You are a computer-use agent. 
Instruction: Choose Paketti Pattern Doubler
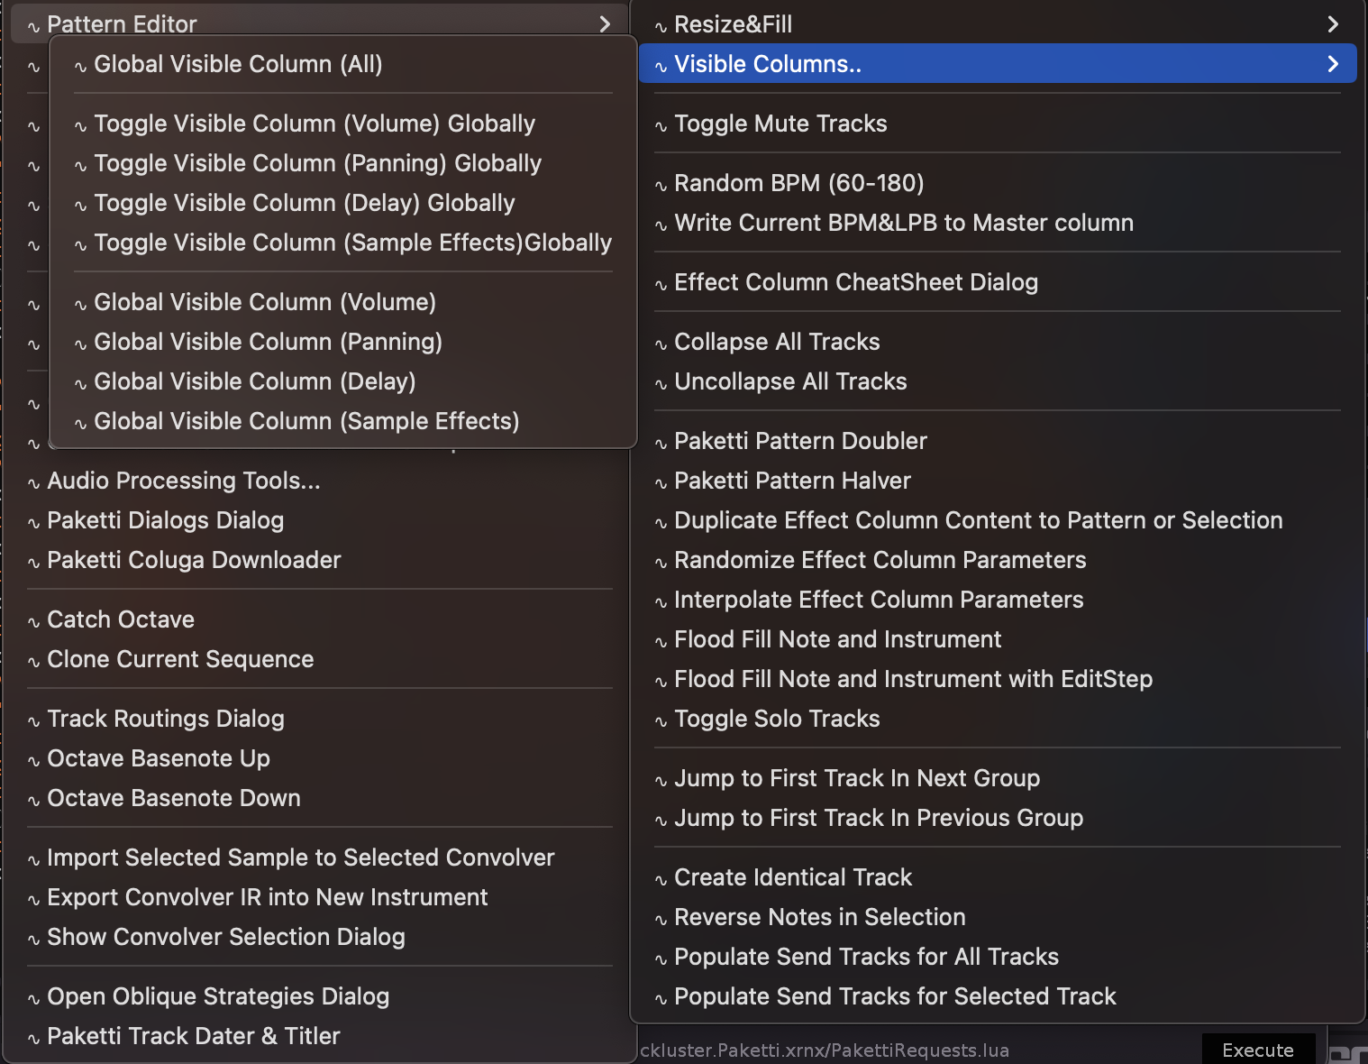point(800,441)
